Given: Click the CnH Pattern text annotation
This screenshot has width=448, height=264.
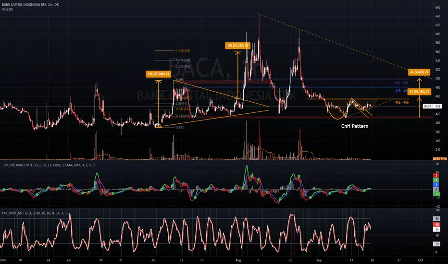Looking at the screenshot, I should pos(355,126).
